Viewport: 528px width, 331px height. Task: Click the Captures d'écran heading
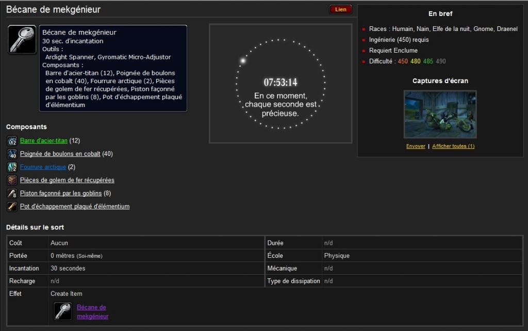pos(440,81)
